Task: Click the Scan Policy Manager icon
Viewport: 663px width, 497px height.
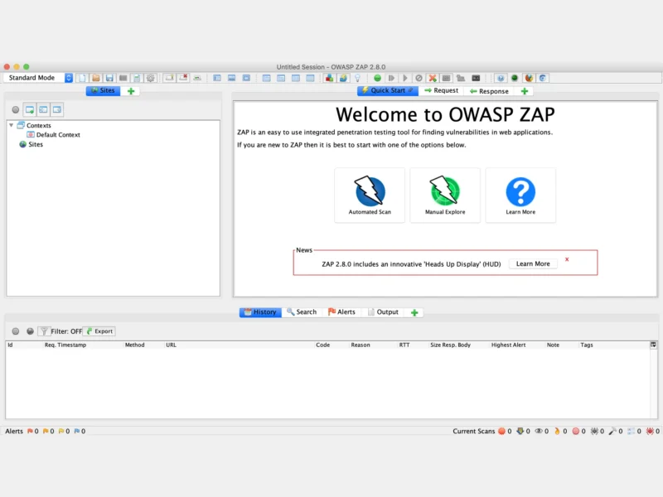Action: 446,78
